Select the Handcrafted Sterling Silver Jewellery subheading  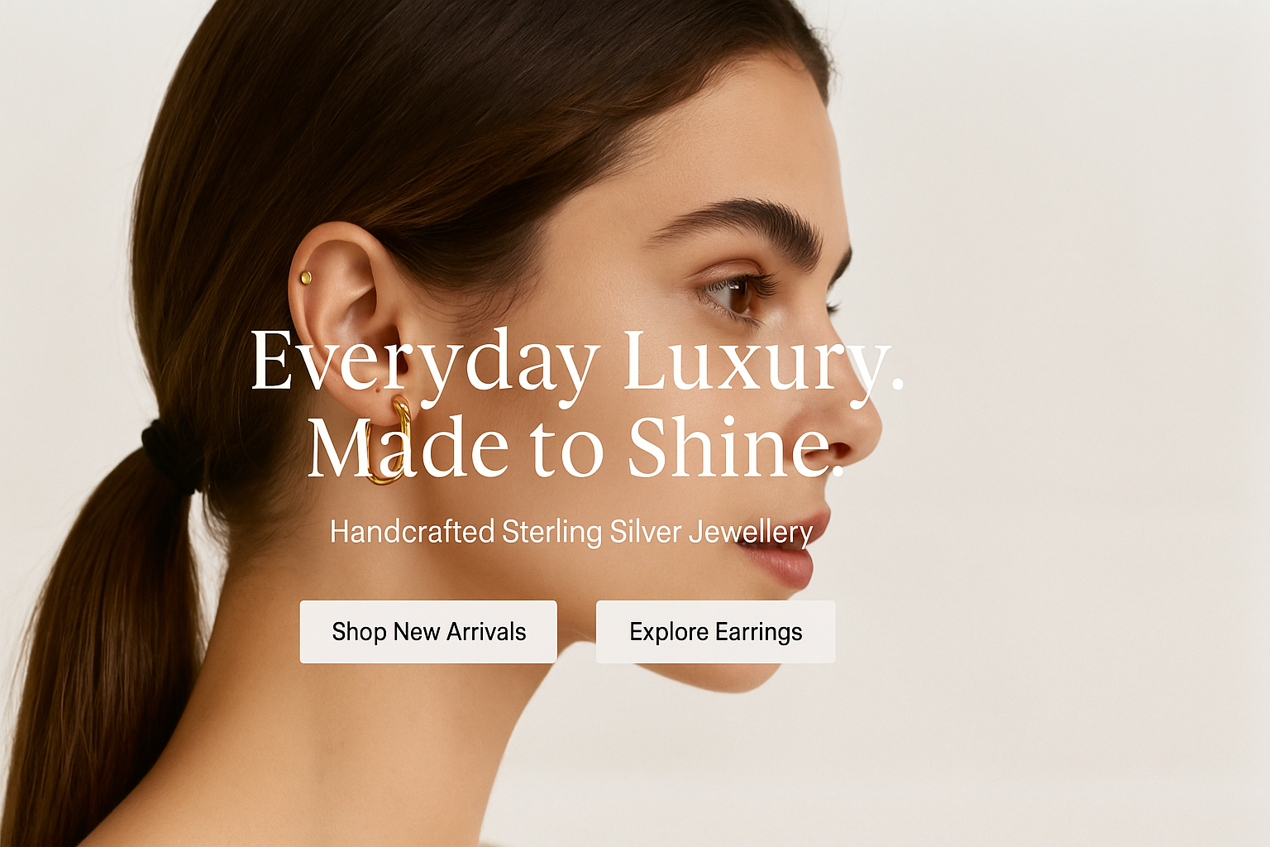point(571,532)
